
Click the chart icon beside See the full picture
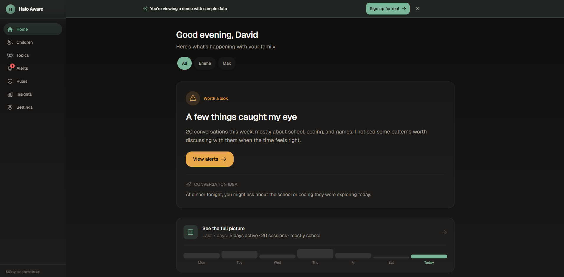pyautogui.click(x=191, y=232)
